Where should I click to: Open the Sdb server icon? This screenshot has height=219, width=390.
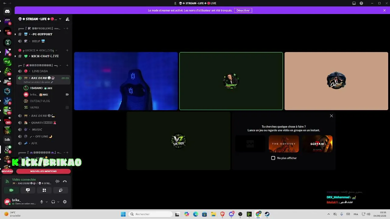pyautogui.click(x=7, y=140)
